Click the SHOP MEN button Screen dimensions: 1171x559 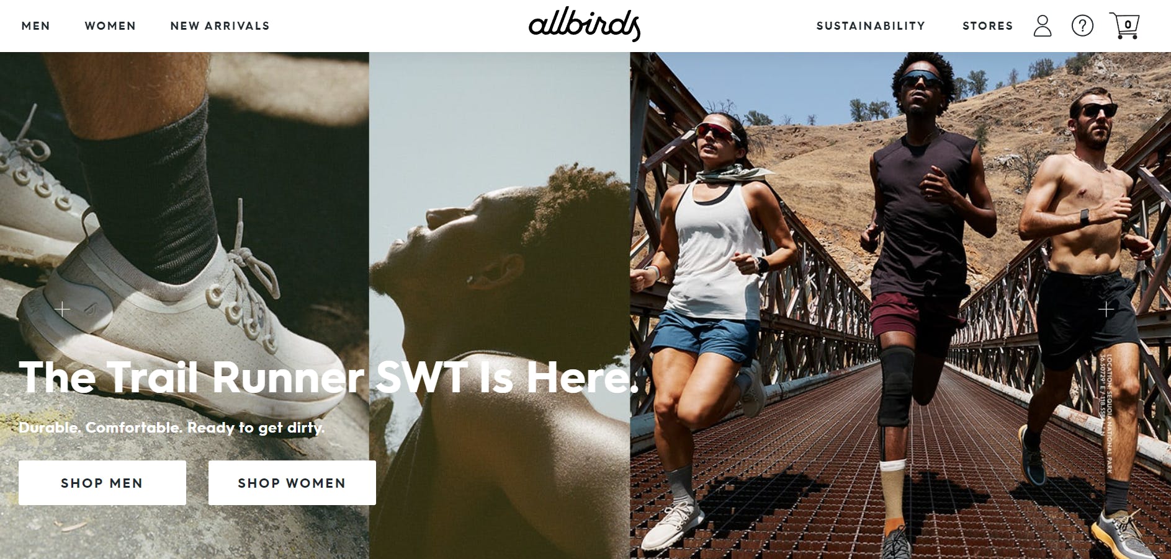102,483
